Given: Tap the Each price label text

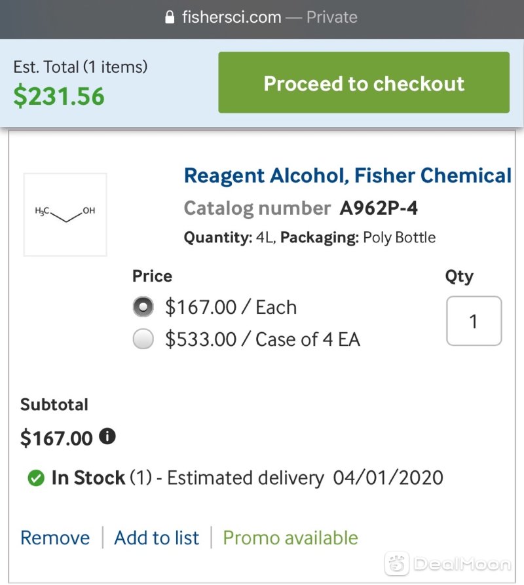Looking at the screenshot, I should pos(276,307).
